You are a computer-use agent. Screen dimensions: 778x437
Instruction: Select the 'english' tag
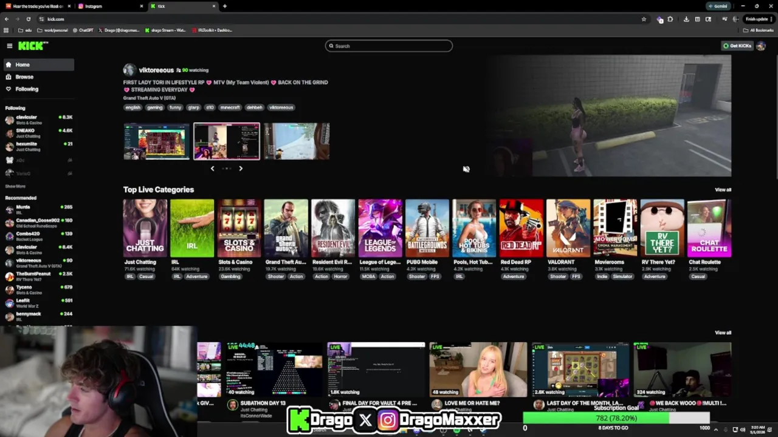tap(133, 107)
